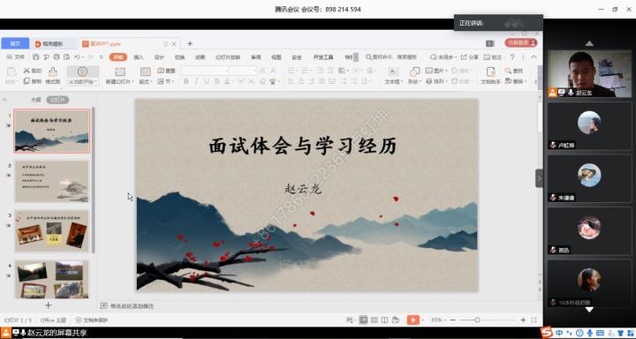Viewport: 636px width, 339px height.
Task: Open the File (文件) menu
Action: click(16, 57)
